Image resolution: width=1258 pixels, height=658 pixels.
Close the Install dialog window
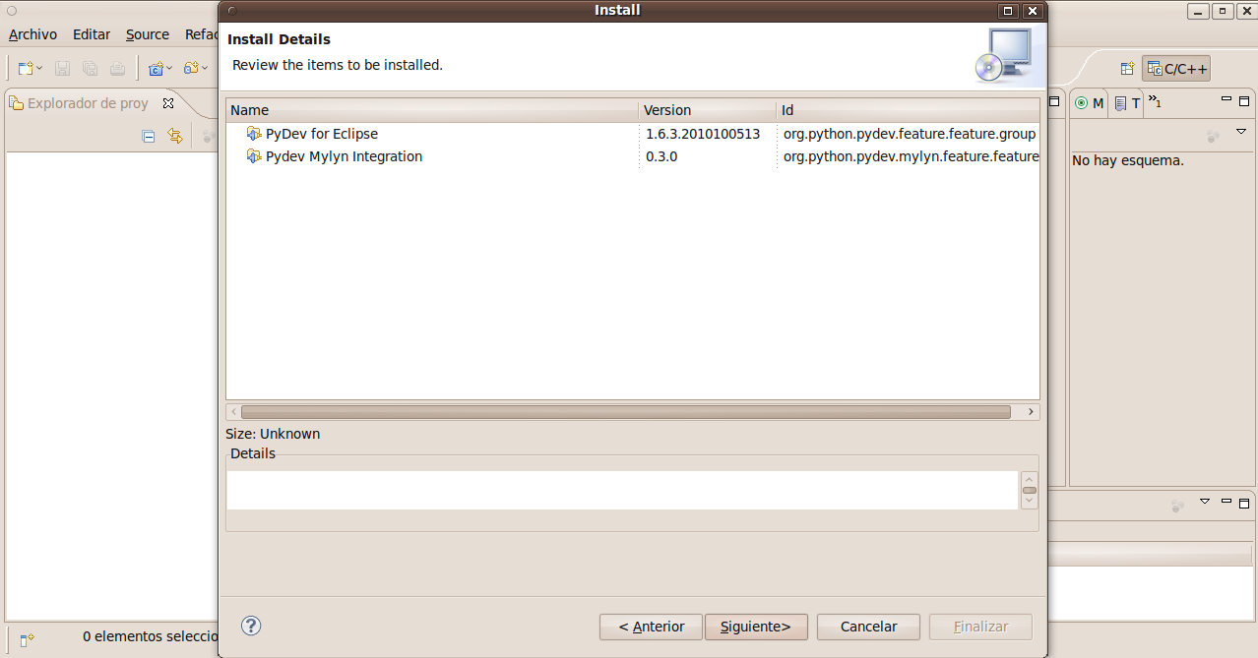tap(1032, 11)
